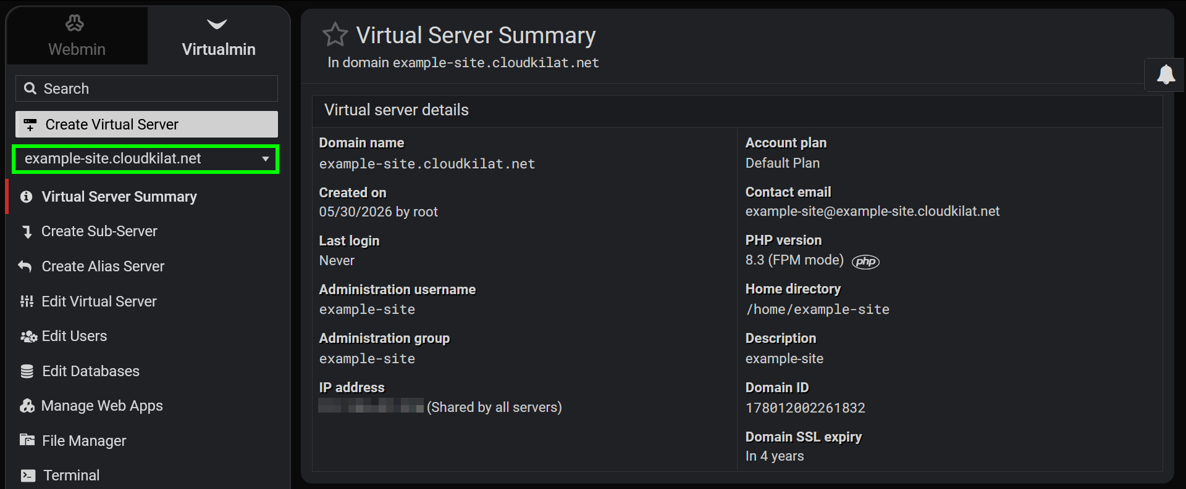The height and width of the screenshot is (489, 1186).
Task: Open Edit Users menu item
Action: click(74, 336)
